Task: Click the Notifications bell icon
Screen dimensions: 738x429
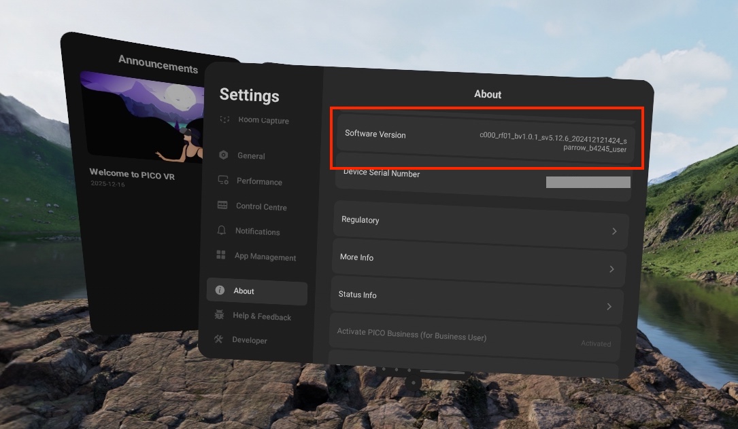Action: 222,230
